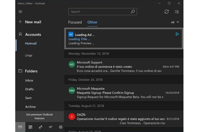Click the ad choices triangle icon
Viewport: 199px width, 132px height.
177,34
